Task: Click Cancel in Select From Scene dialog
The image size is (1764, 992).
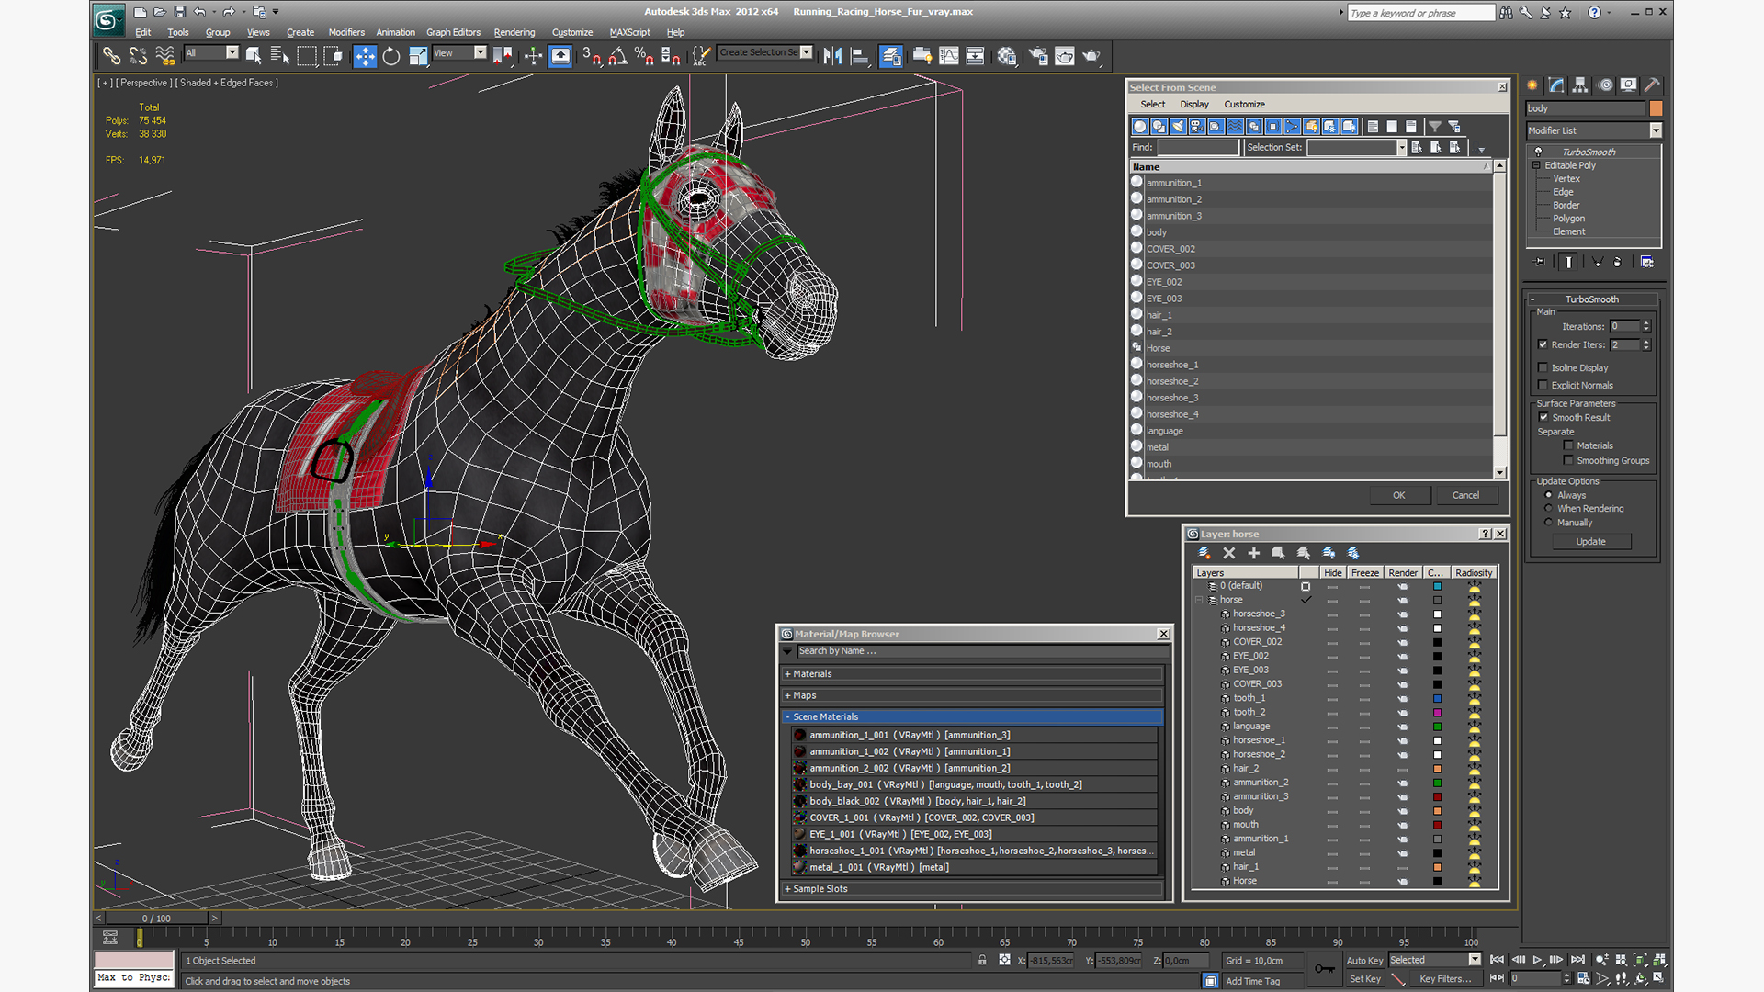Action: [x=1464, y=494]
